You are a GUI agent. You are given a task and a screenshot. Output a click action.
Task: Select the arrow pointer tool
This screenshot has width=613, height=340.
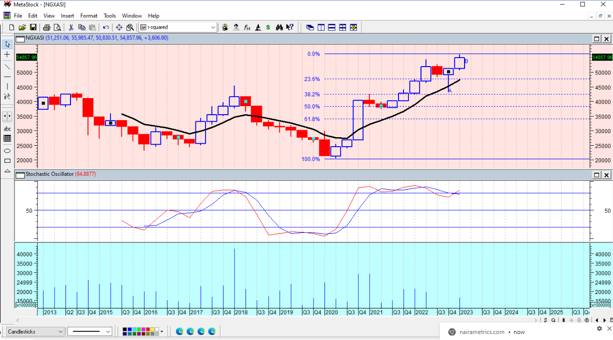point(7,44)
